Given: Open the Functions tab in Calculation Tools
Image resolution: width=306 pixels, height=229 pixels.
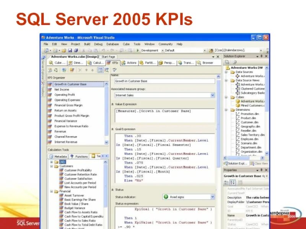Looking at the screenshot, I should (x=79, y=156).
